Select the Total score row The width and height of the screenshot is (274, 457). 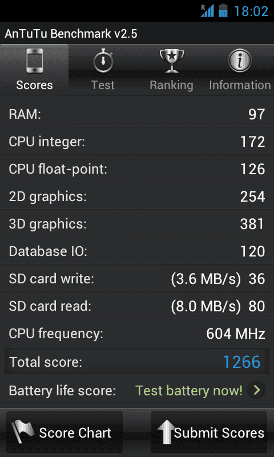[137, 362]
